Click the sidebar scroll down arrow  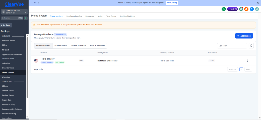[x=27, y=117]
